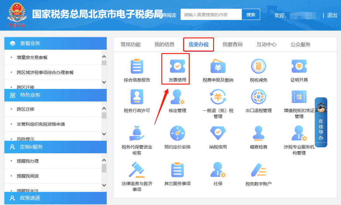Open 核定管理 icon
The width and height of the screenshot is (341, 205).
pos(177,97)
